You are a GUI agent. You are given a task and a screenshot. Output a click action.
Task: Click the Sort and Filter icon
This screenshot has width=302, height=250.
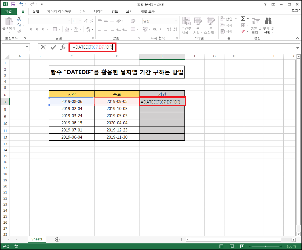click(256, 21)
